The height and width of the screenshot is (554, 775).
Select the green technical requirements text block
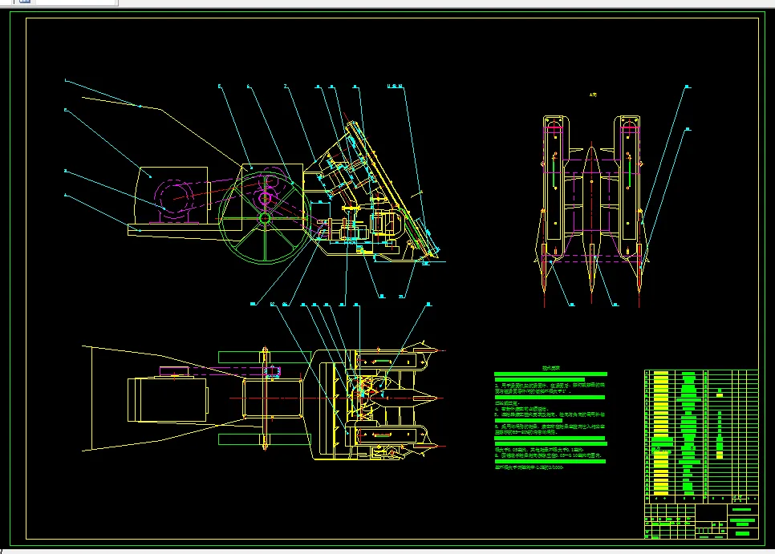(550, 418)
